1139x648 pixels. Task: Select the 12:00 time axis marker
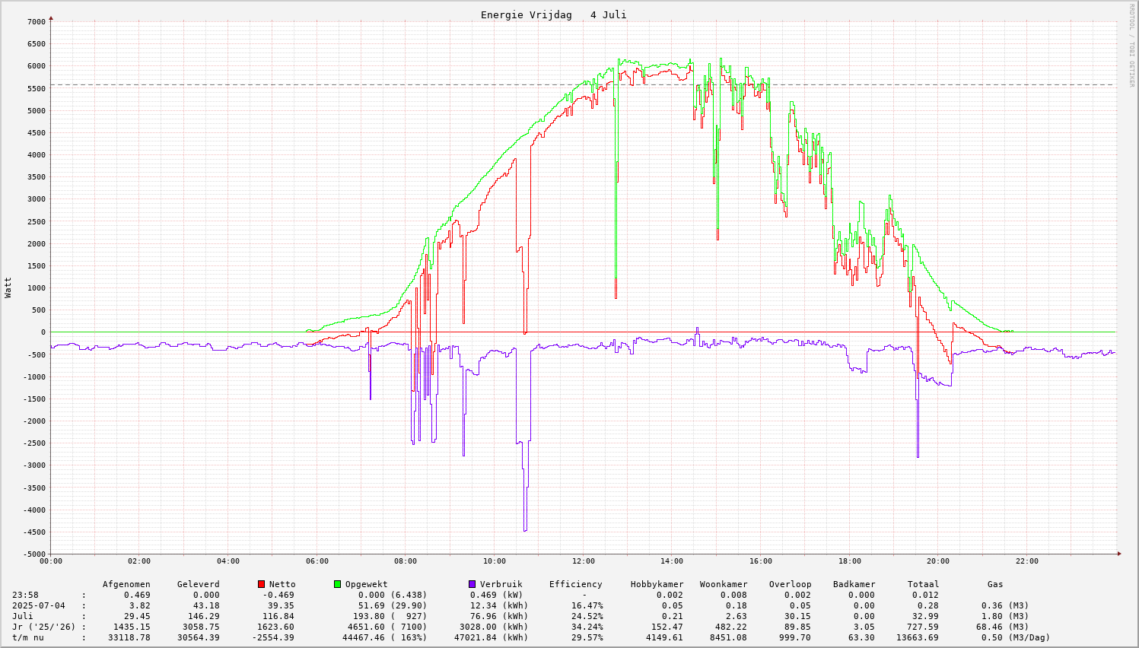[x=583, y=561]
